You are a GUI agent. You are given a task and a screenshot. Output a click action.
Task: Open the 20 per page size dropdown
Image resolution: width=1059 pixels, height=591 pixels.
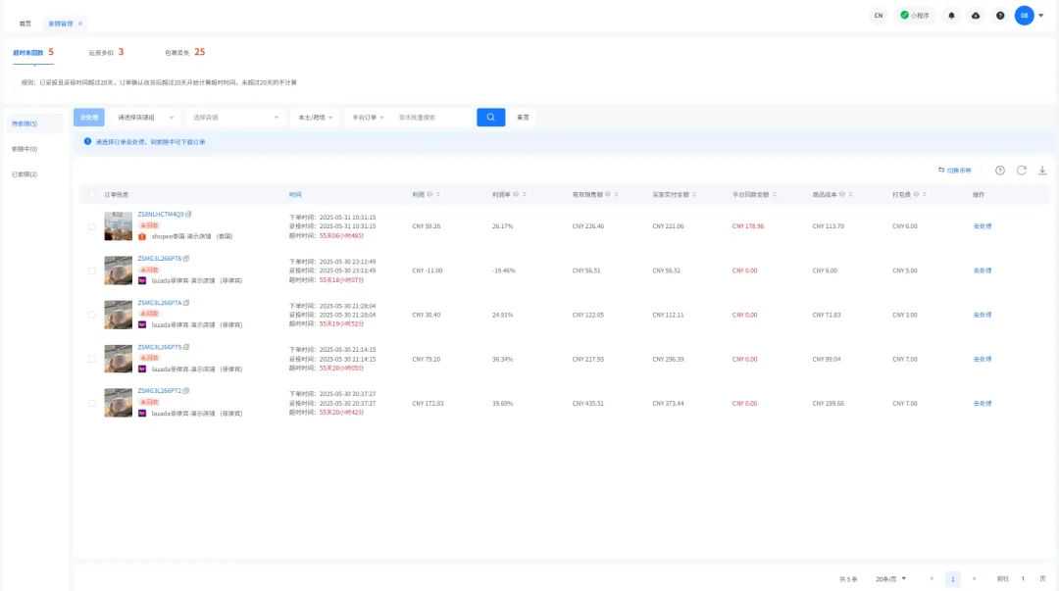tap(890, 579)
